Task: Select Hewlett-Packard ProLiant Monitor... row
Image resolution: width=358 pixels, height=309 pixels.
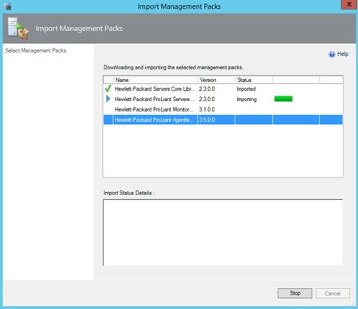Action: pyautogui.click(x=223, y=109)
